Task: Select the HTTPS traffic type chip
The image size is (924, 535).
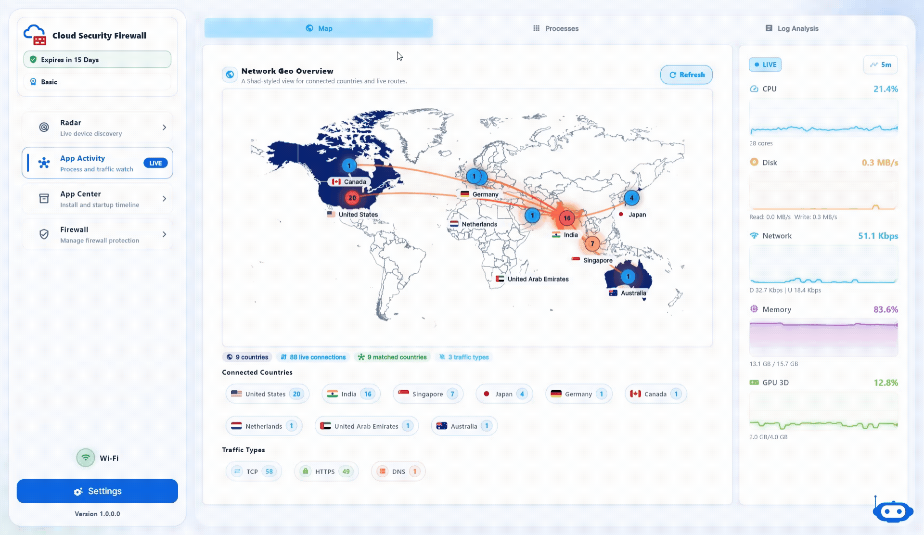Action: [x=327, y=471]
